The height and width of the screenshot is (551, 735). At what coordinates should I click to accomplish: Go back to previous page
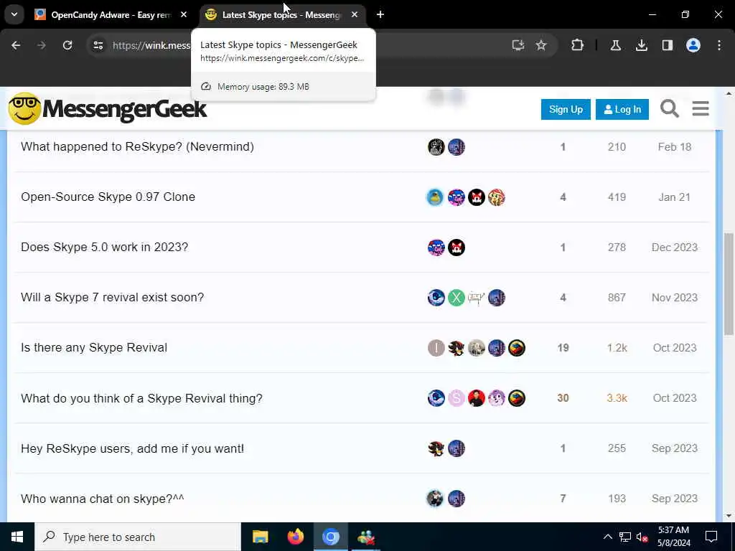(x=16, y=45)
